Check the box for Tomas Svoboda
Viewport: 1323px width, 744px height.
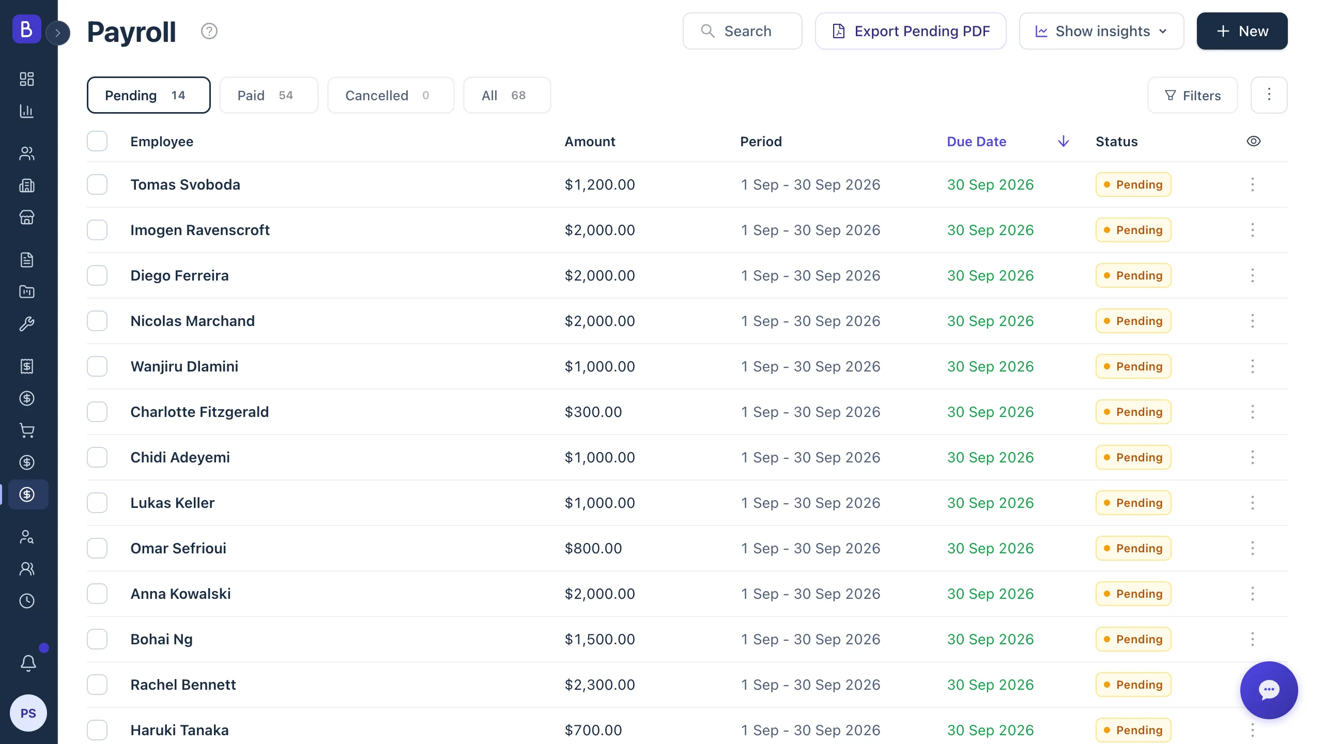click(x=97, y=184)
